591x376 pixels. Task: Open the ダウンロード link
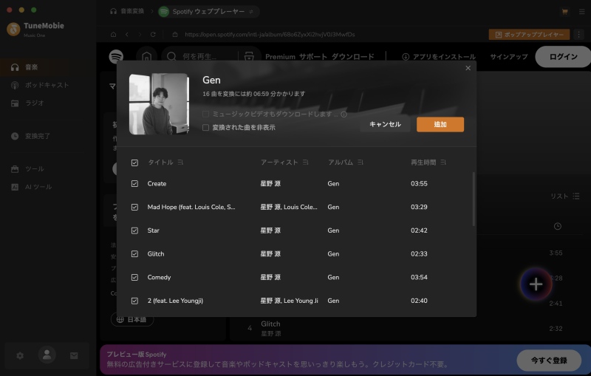click(353, 57)
